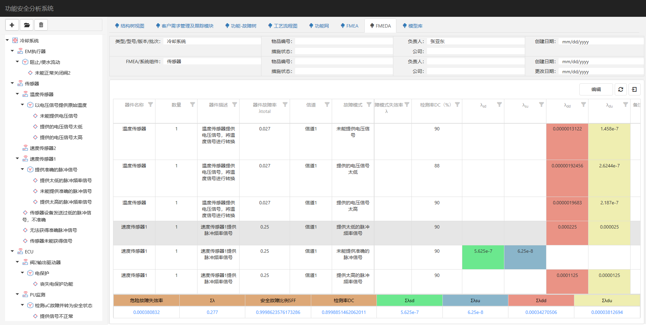Collapse the ECU tree node
Image resolution: width=646 pixels, height=325 pixels.
12,251
